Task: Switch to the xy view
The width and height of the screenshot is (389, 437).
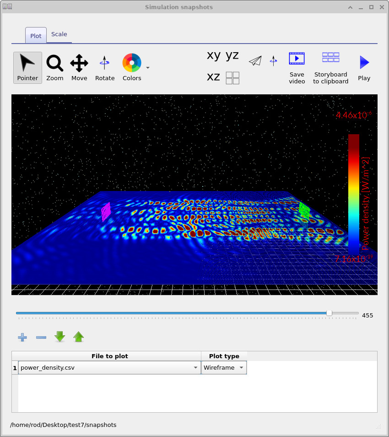Action: coord(213,55)
